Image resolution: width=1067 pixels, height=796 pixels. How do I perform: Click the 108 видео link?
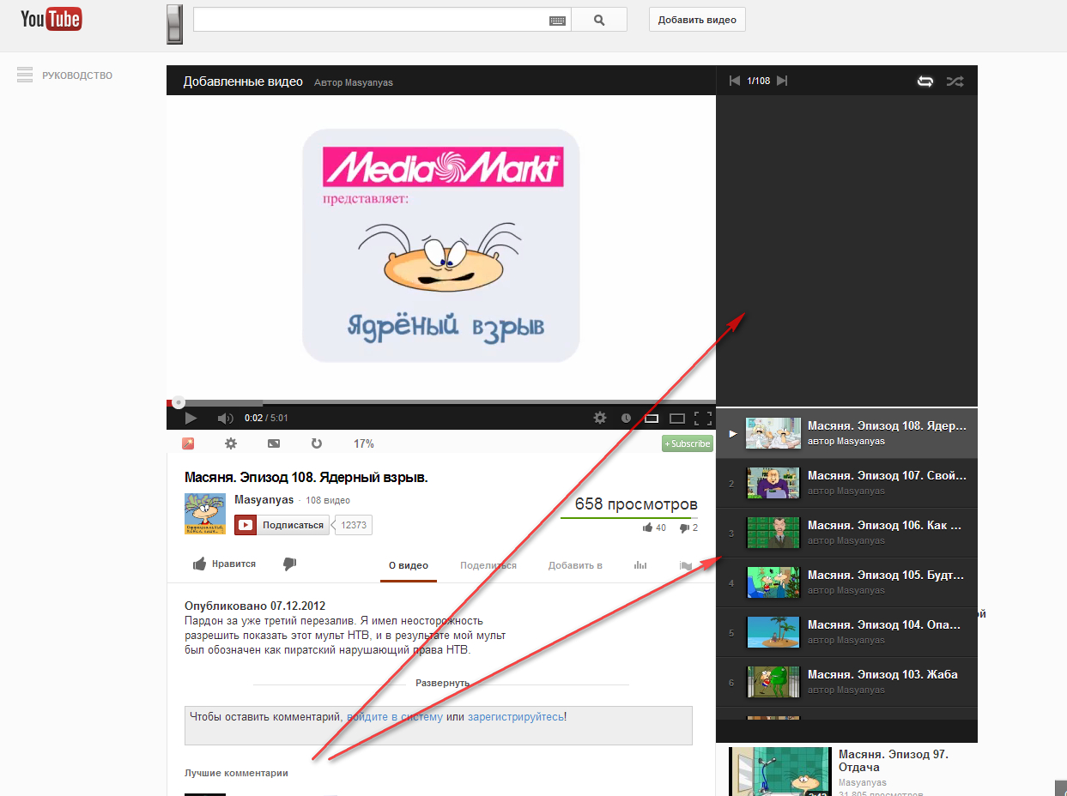coord(328,500)
